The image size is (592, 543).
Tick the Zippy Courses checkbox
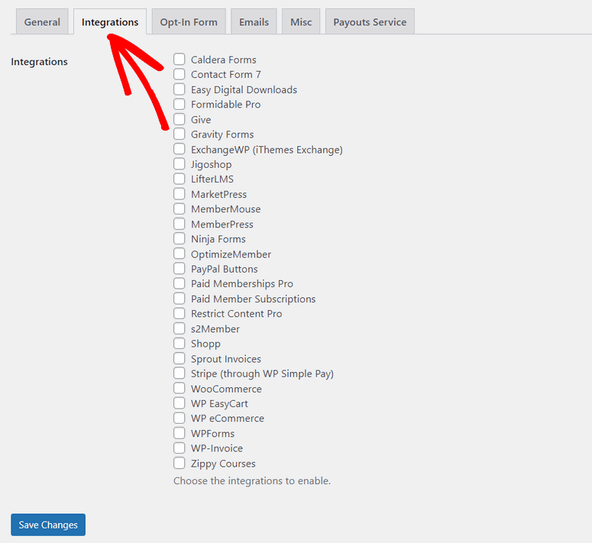(180, 463)
